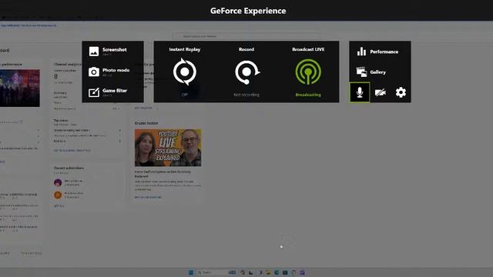This screenshot has width=493, height=277.
Task: Open the concert video thumbnail in background
Action: (20, 88)
